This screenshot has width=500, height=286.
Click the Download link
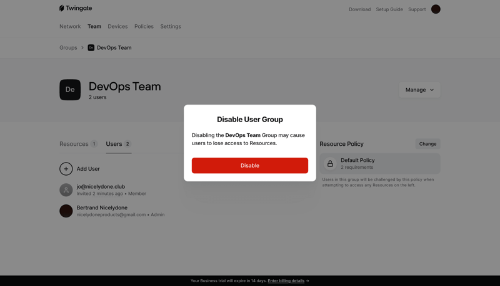click(x=360, y=9)
